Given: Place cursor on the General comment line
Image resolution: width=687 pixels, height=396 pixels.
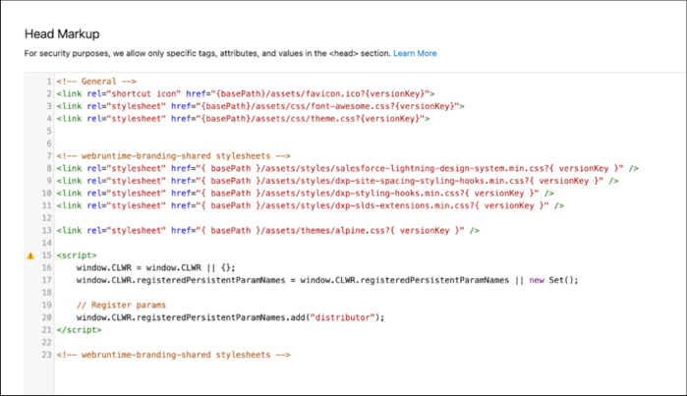Looking at the screenshot, I should (x=96, y=82).
